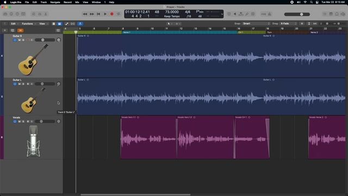Open the Record menu
Viewport: 348px width, 196px height.
[67, 2]
